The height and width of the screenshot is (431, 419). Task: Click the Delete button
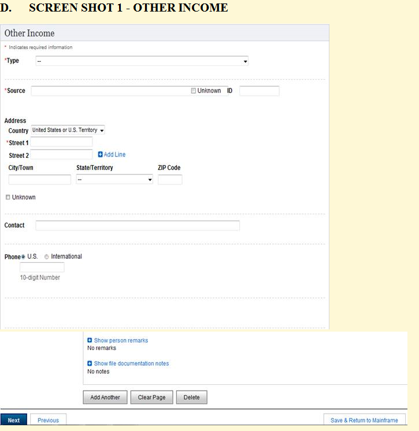[x=192, y=397]
